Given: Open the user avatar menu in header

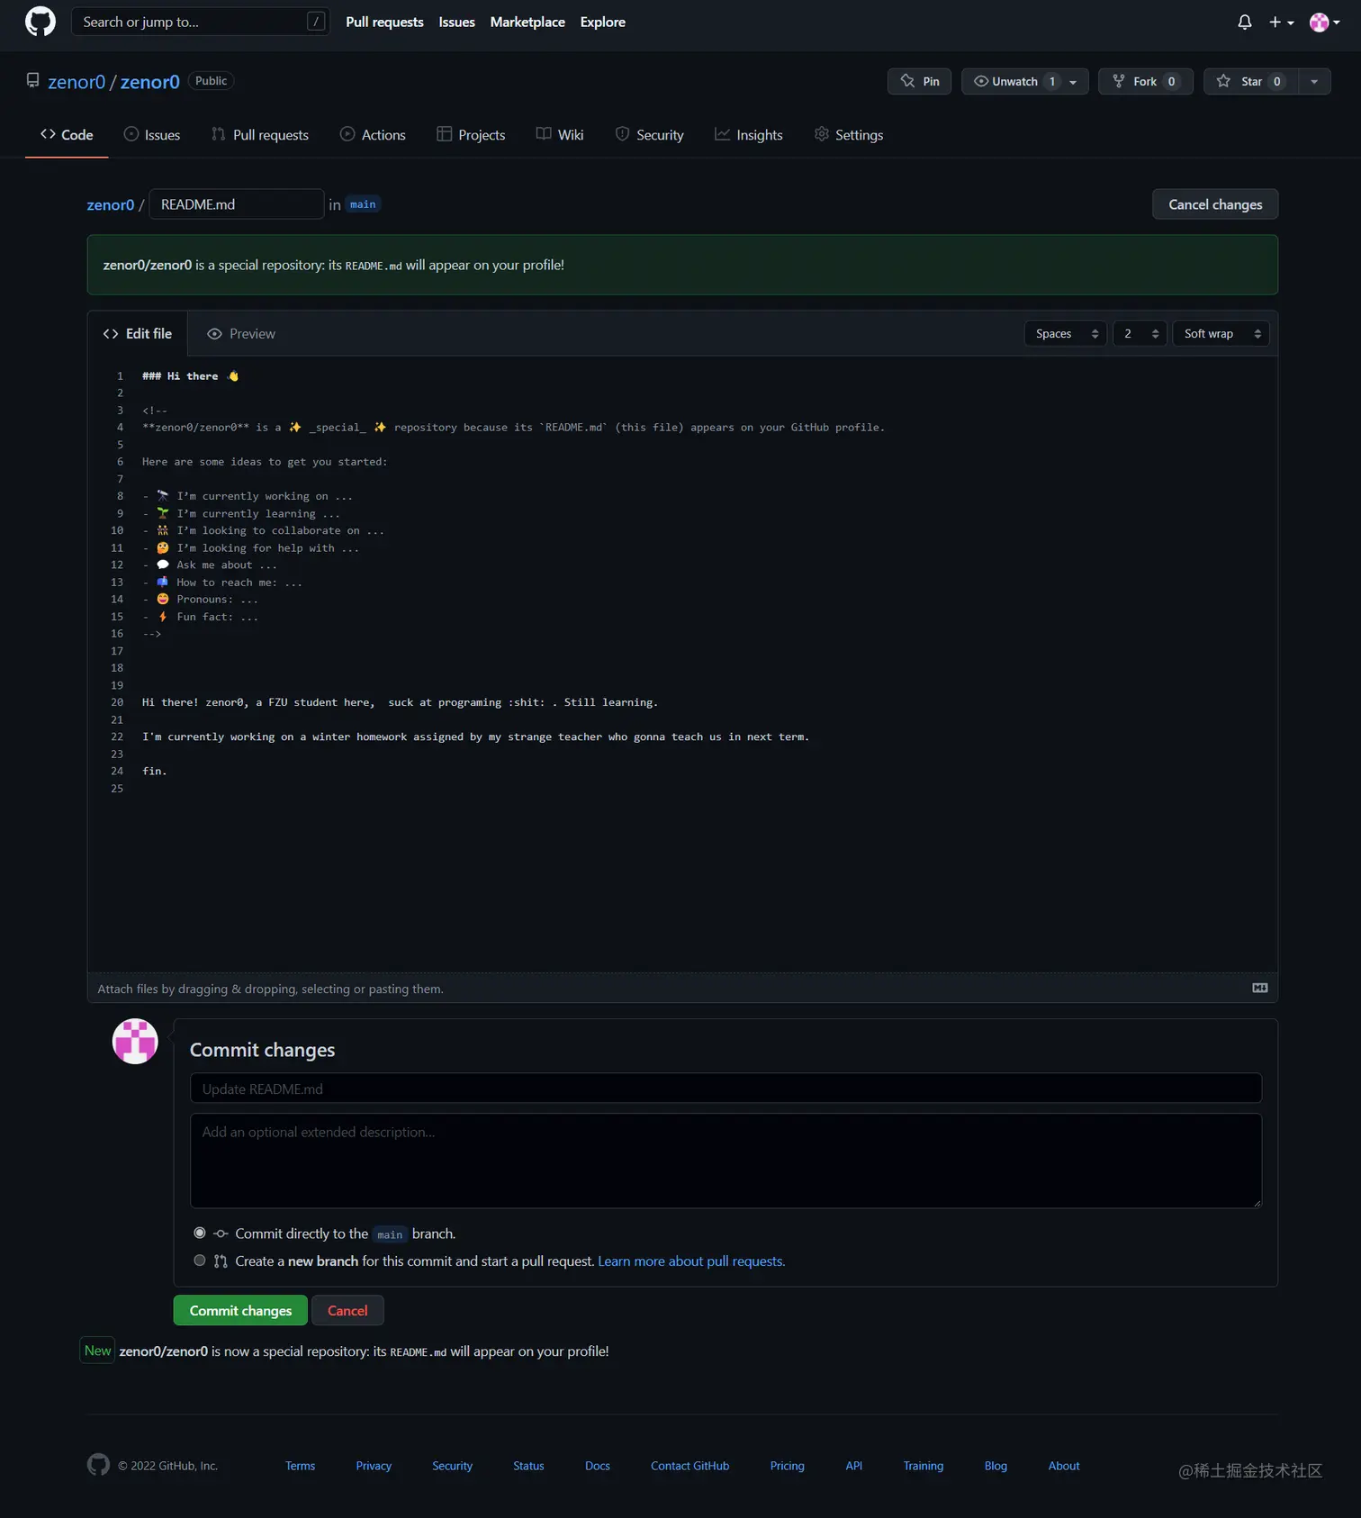Looking at the screenshot, I should click(x=1324, y=23).
